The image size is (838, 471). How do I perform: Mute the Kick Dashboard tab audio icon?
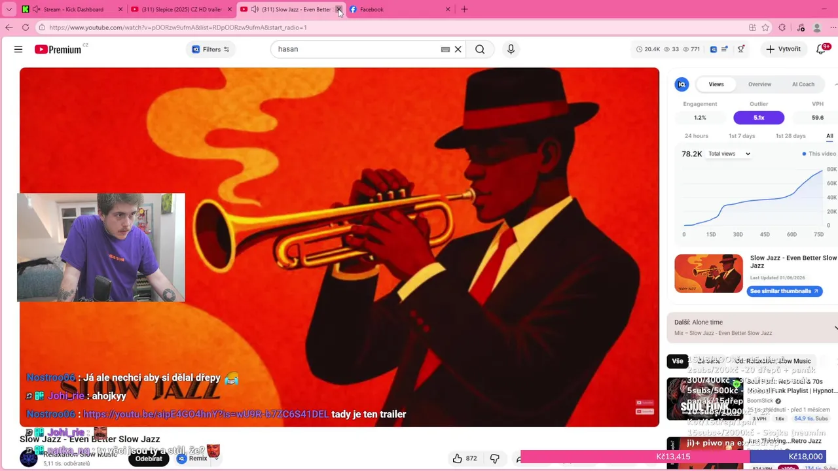(36, 9)
